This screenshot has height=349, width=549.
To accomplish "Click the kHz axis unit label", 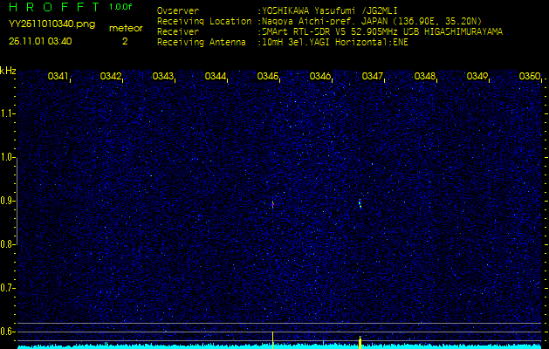I will point(8,71).
